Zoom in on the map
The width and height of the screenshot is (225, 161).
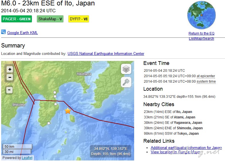(x=10, y=69)
